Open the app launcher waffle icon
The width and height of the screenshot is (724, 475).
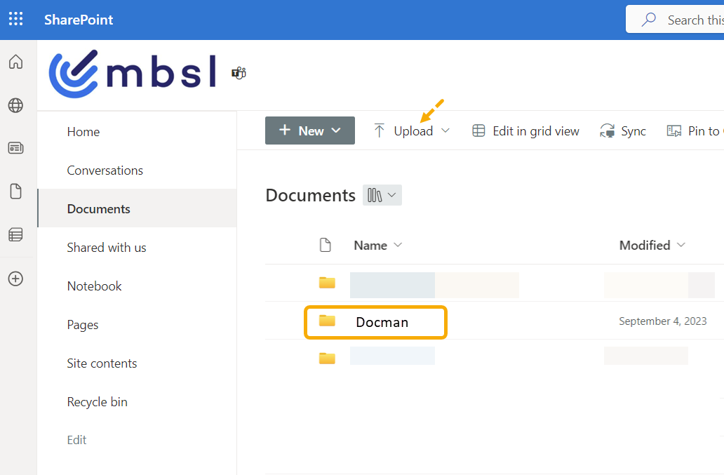tap(15, 19)
